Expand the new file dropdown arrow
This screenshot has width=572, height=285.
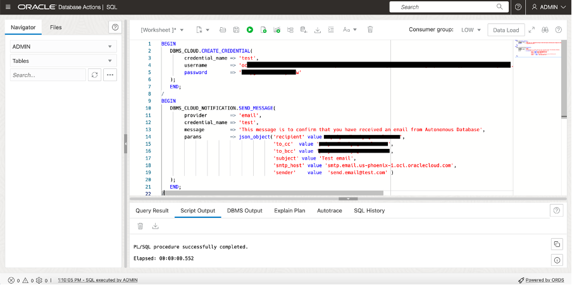tap(208, 30)
